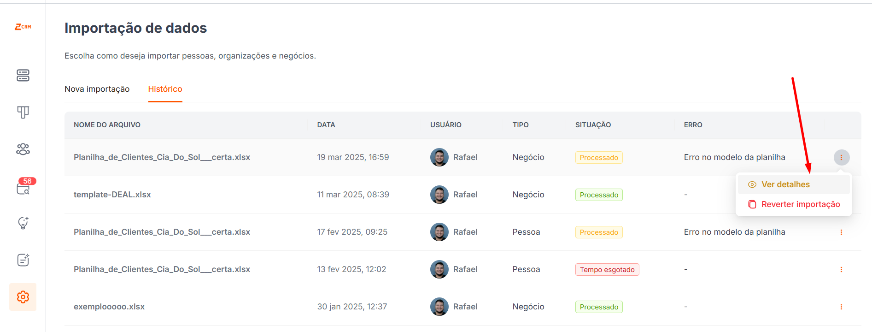Select Ver detalhes from the context menu

pyautogui.click(x=785, y=184)
